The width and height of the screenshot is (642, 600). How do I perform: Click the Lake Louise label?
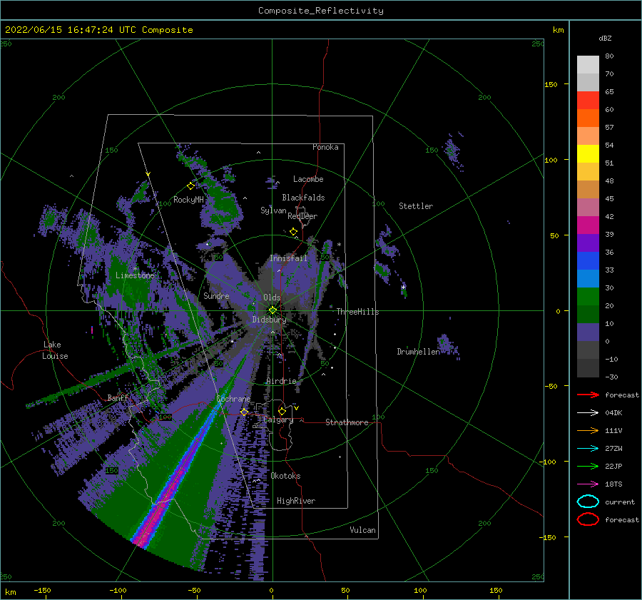pyautogui.click(x=55, y=350)
